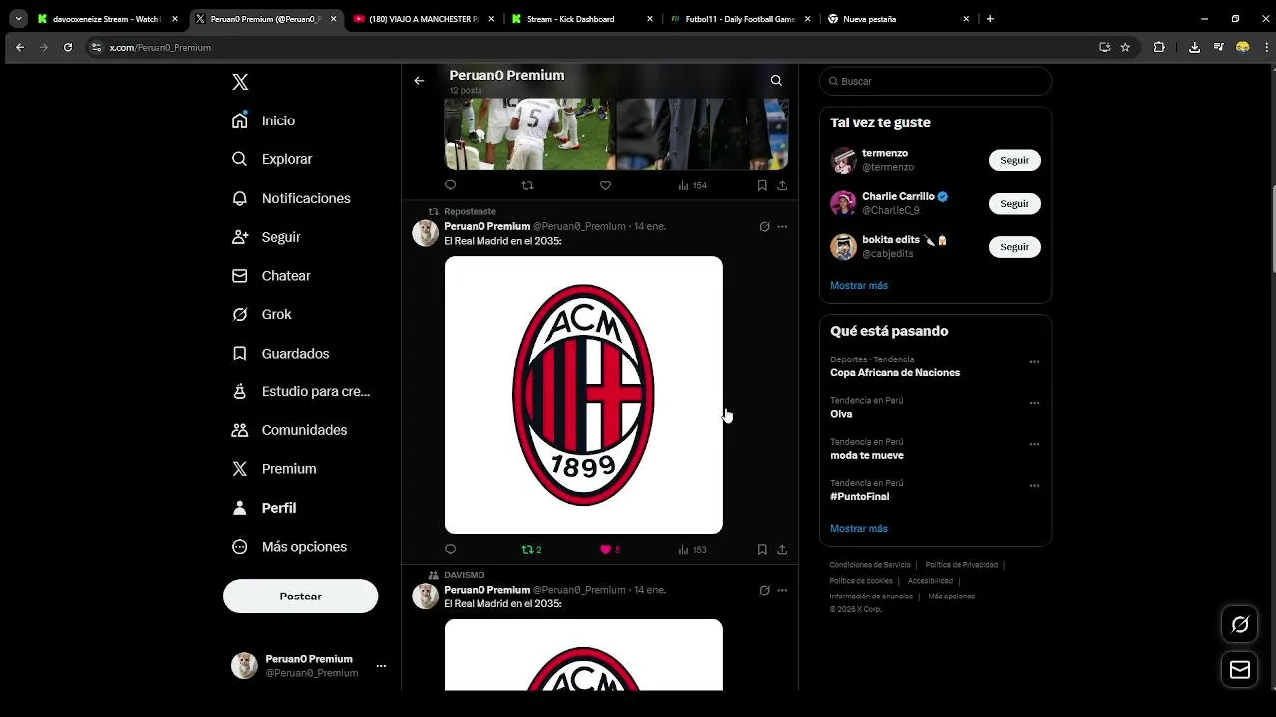The height and width of the screenshot is (717, 1276).
Task: View analytics showing 153 views
Action: coord(692,549)
